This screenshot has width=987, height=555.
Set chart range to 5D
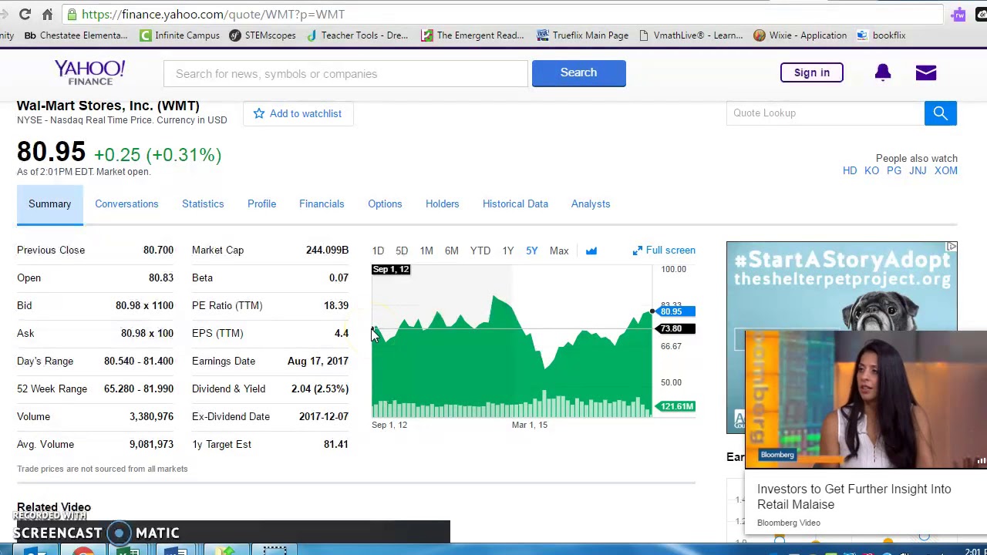[402, 251]
